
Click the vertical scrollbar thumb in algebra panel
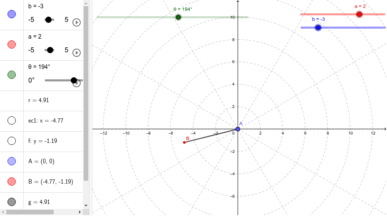pyautogui.click(x=86, y=93)
